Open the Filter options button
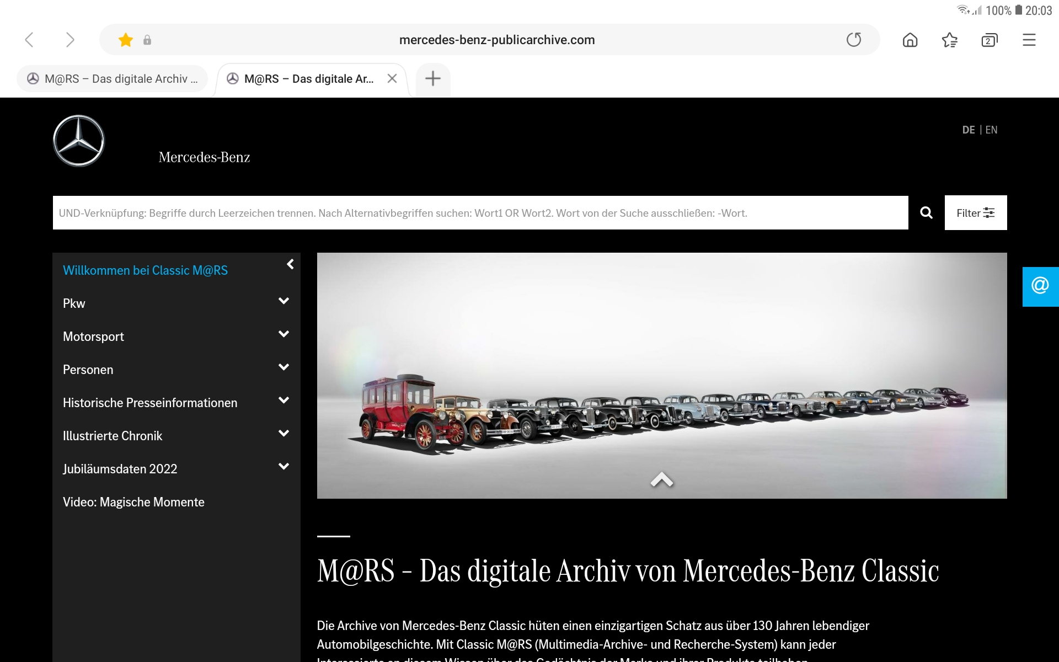1059x662 pixels. coord(976,213)
